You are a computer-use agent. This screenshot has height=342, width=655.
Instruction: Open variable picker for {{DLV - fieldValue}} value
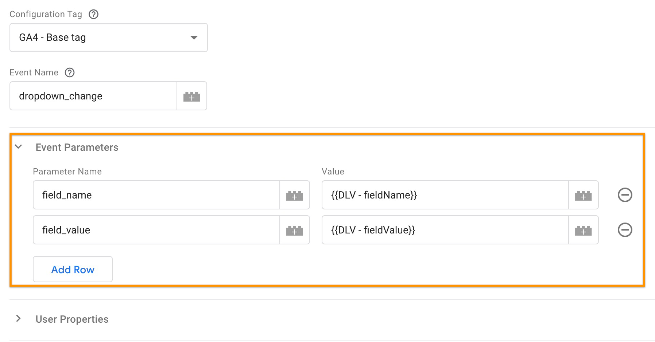coord(583,230)
